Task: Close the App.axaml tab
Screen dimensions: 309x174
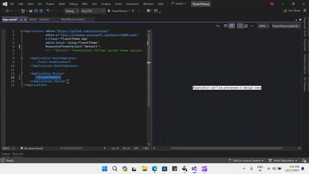Action: (25, 19)
